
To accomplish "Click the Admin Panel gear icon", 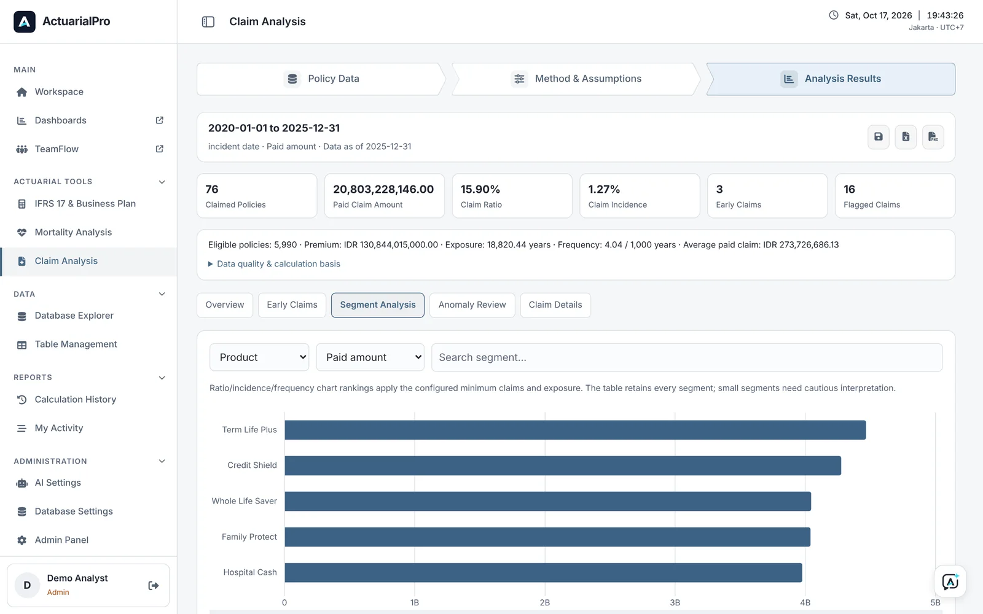I will click(x=22, y=540).
